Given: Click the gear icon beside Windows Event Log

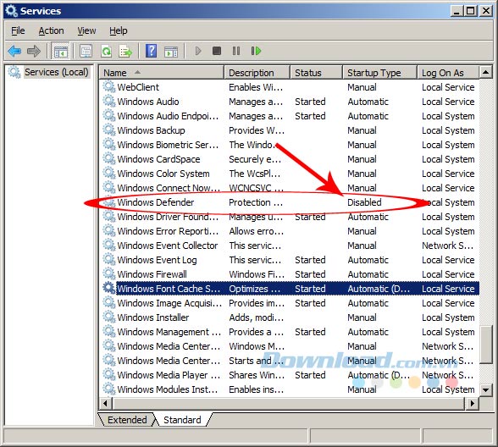Looking at the screenshot, I should pyautogui.click(x=109, y=259).
